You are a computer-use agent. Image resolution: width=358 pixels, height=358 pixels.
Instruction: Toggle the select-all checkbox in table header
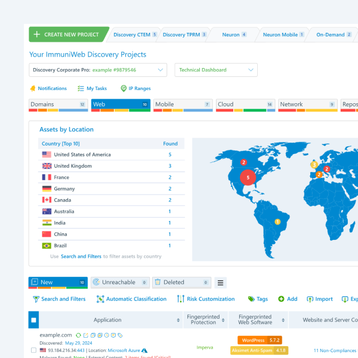point(33,320)
